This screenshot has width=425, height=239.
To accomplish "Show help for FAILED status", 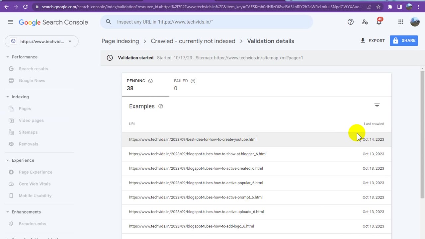I will click(x=193, y=81).
